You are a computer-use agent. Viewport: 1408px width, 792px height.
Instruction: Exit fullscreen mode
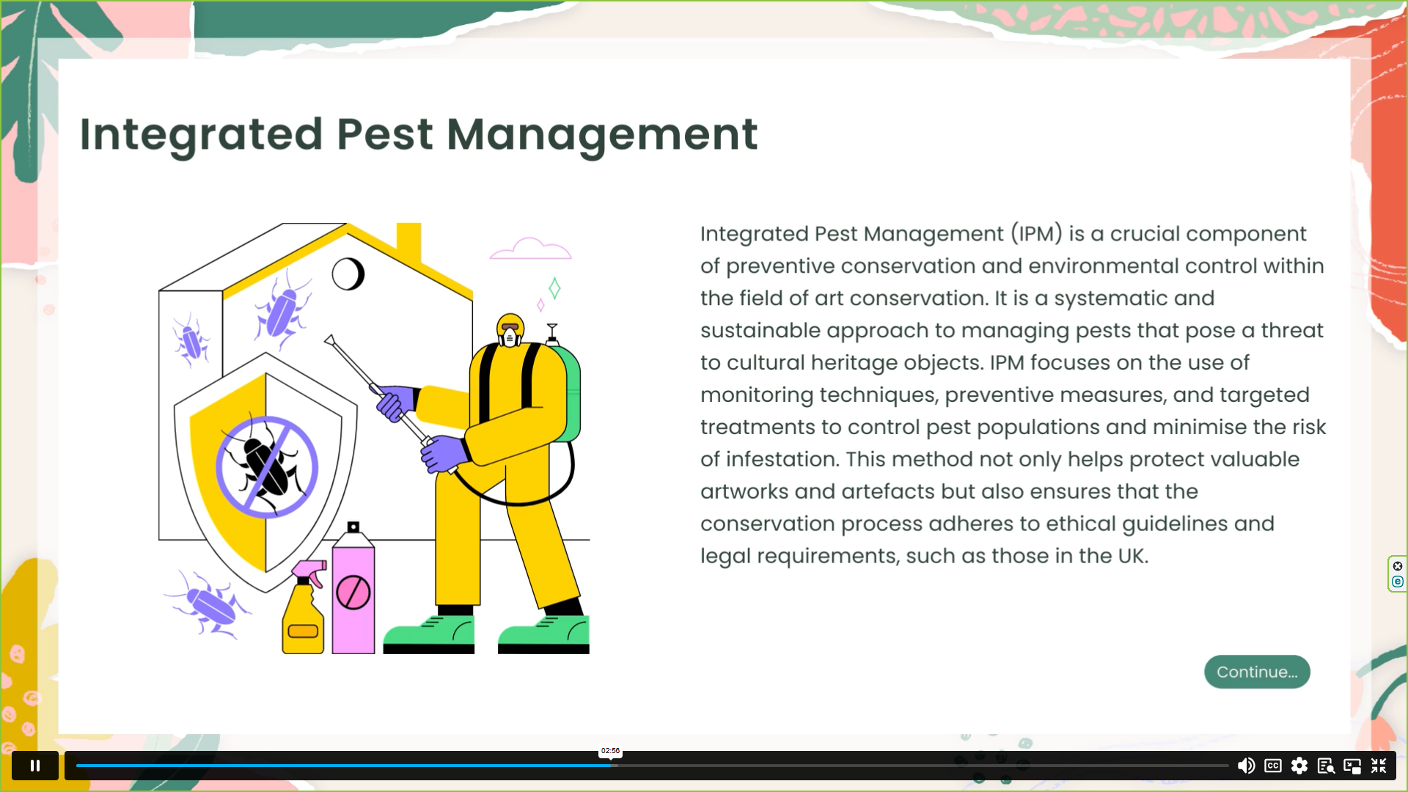(x=1379, y=766)
